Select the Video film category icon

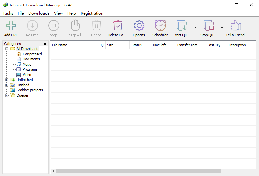coord(18,75)
